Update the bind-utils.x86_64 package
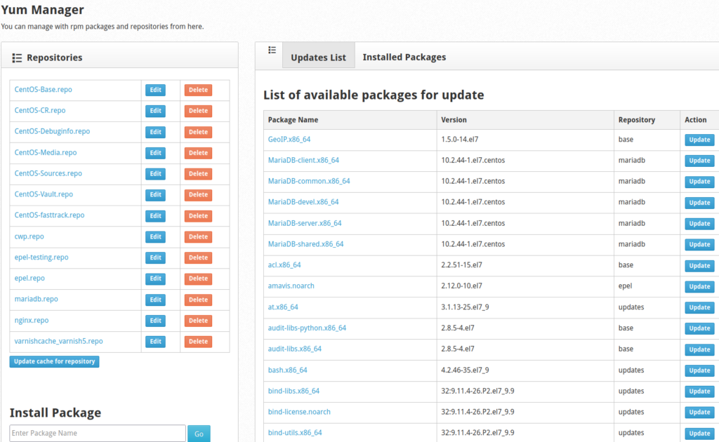Image resolution: width=719 pixels, height=442 pixels. [x=699, y=434]
